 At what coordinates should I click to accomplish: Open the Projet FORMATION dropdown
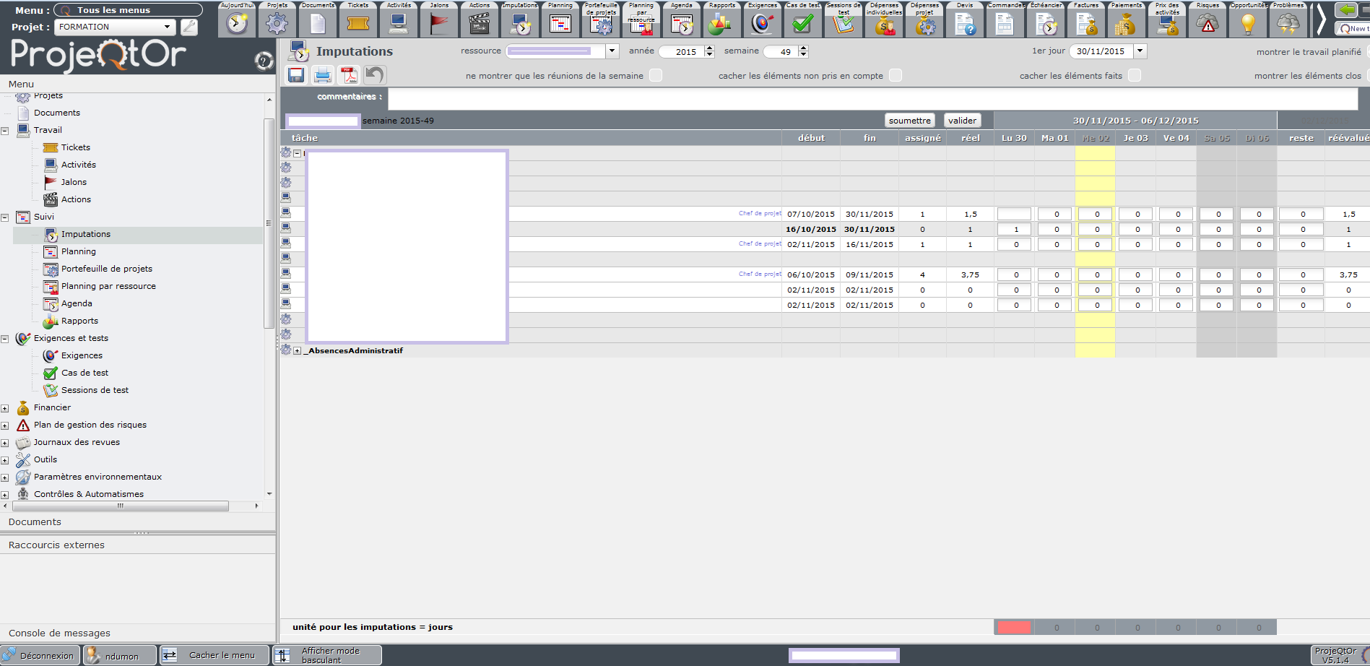tap(167, 27)
